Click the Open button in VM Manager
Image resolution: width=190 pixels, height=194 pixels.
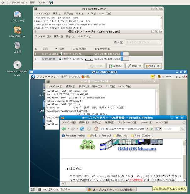pyautogui.click(x=153, y=66)
